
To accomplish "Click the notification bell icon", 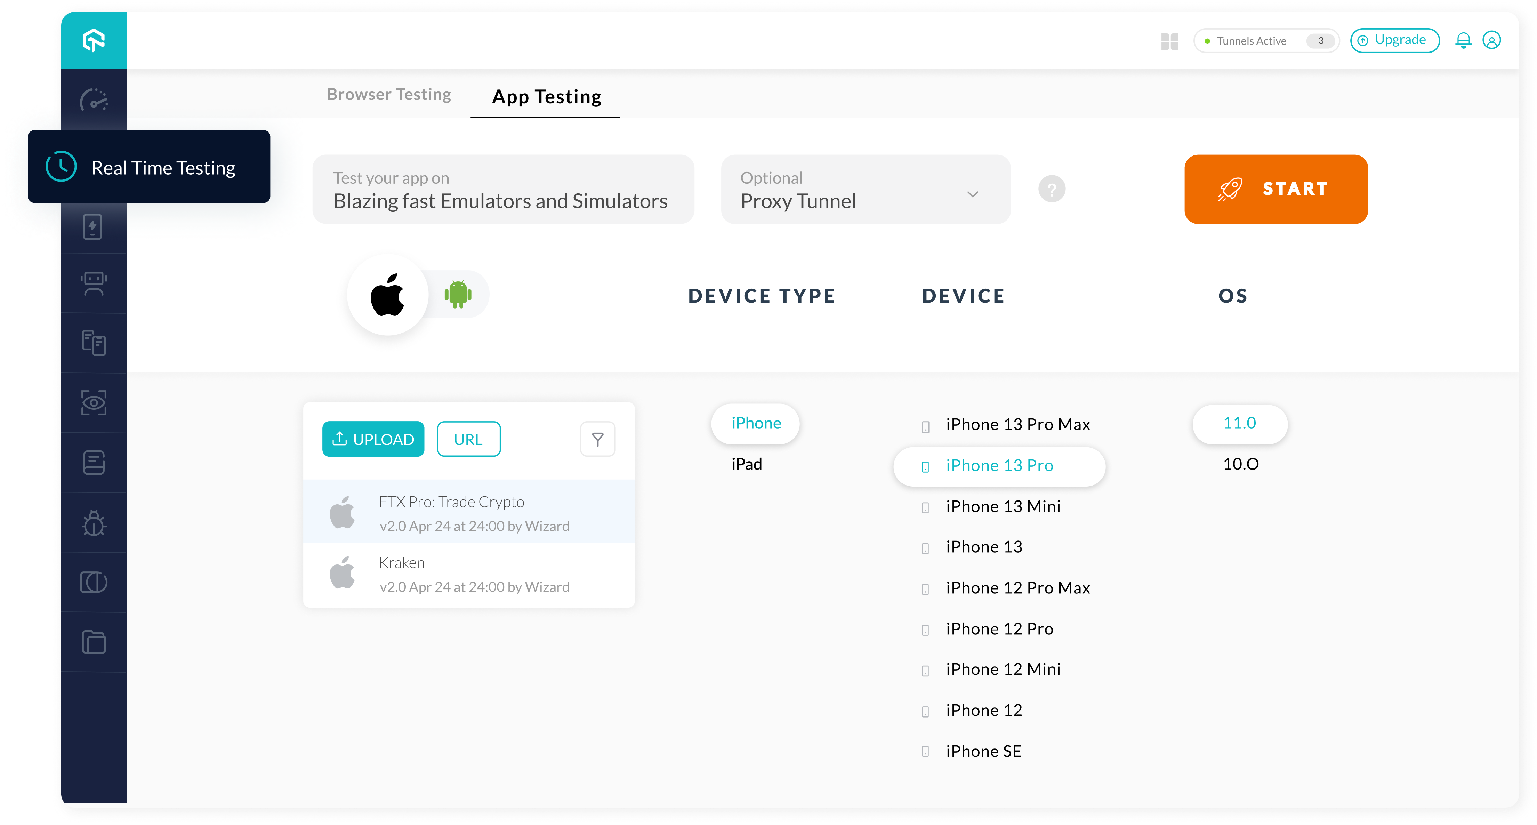I will click(1463, 40).
